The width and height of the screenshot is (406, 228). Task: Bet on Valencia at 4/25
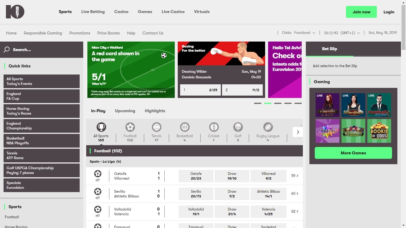(268, 212)
